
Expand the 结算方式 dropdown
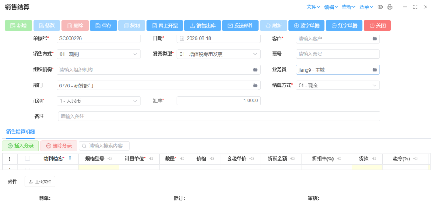pyautogui.click(x=374, y=85)
